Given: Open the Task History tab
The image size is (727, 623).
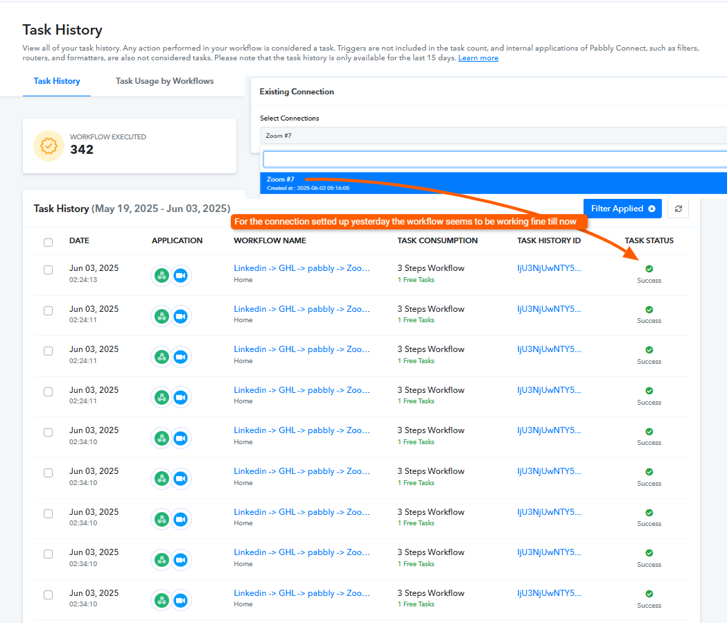Looking at the screenshot, I should [57, 81].
